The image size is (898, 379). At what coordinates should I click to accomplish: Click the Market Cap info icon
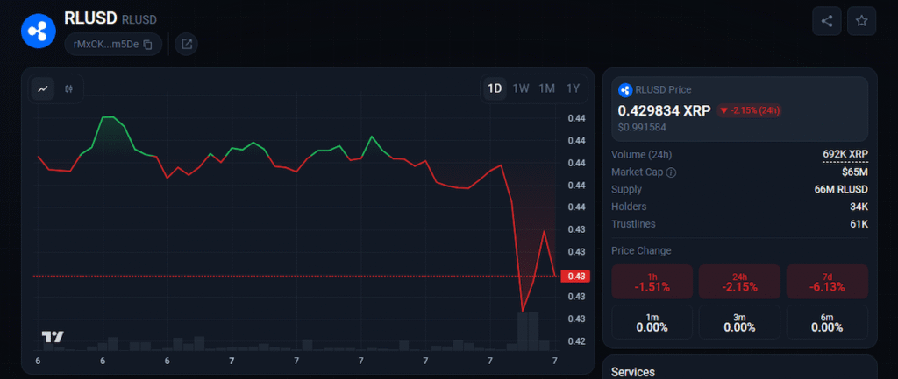[x=671, y=172]
